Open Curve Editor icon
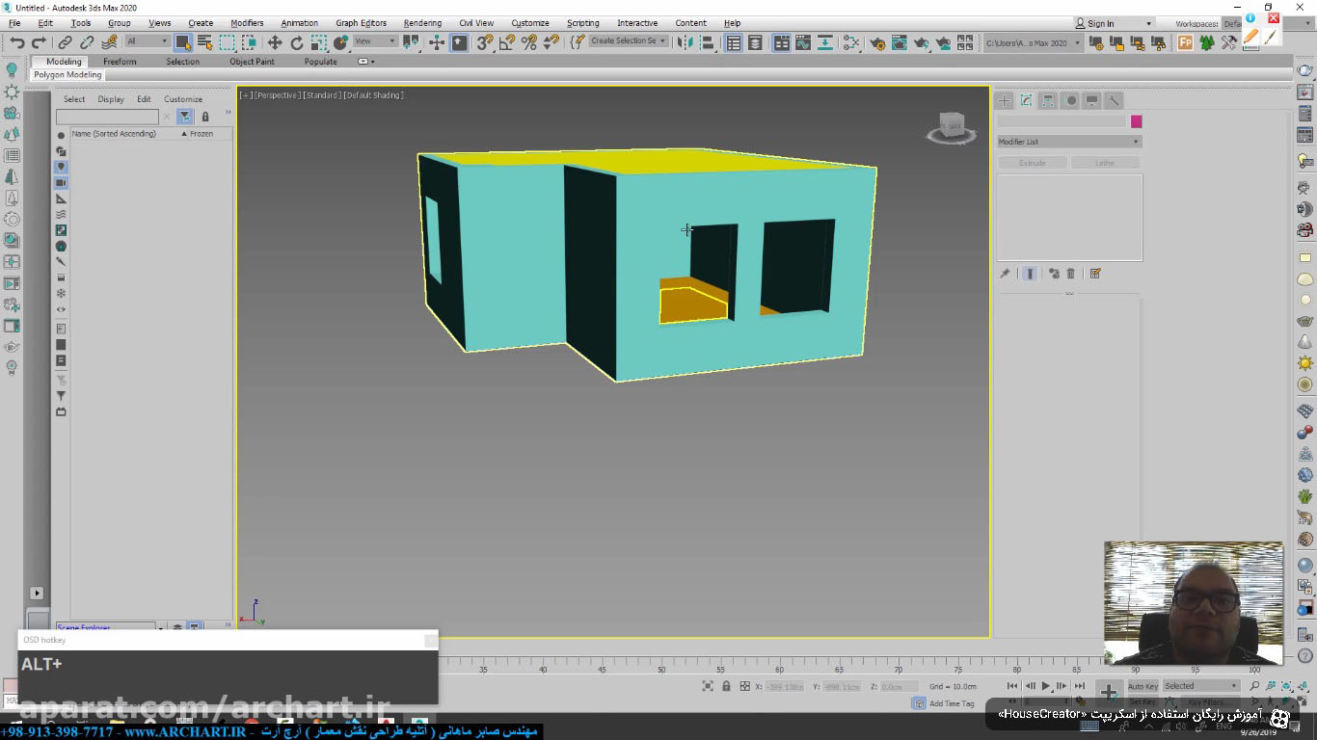1317x740 pixels. click(803, 42)
